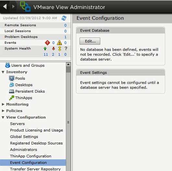Screen dimensions: 172x171
Task: Open Persistent Disks
Action: [30, 91]
